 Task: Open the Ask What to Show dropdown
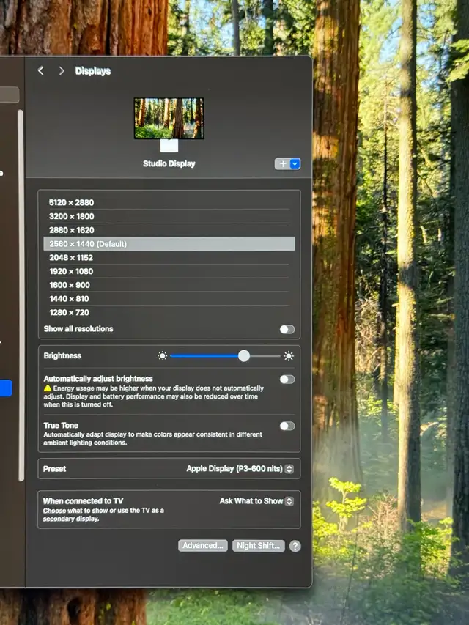pyautogui.click(x=256, y=501)
